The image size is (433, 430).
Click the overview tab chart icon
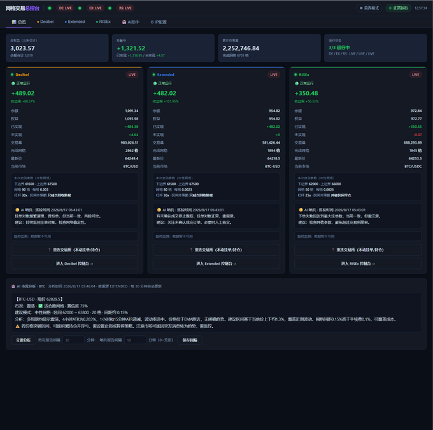point(14,22)
